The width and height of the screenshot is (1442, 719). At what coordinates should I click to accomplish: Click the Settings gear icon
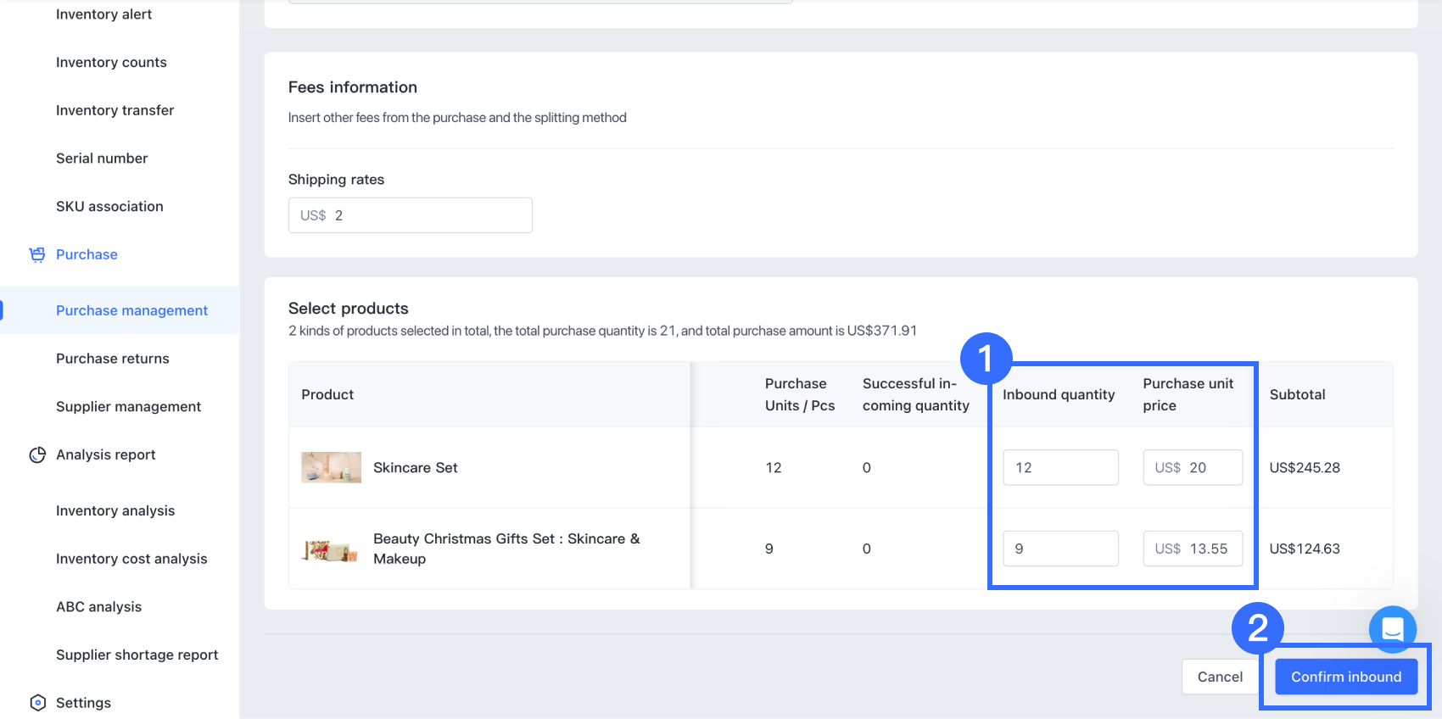37,703
